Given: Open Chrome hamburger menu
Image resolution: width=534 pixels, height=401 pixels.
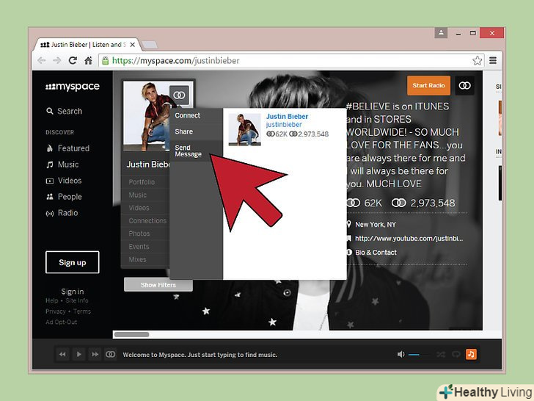Looking at the screenshot, I should [493, 61].
